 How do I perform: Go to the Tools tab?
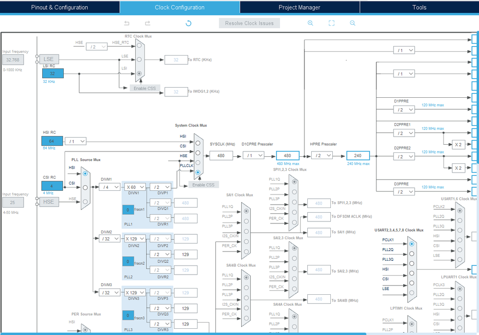(419, 7)
